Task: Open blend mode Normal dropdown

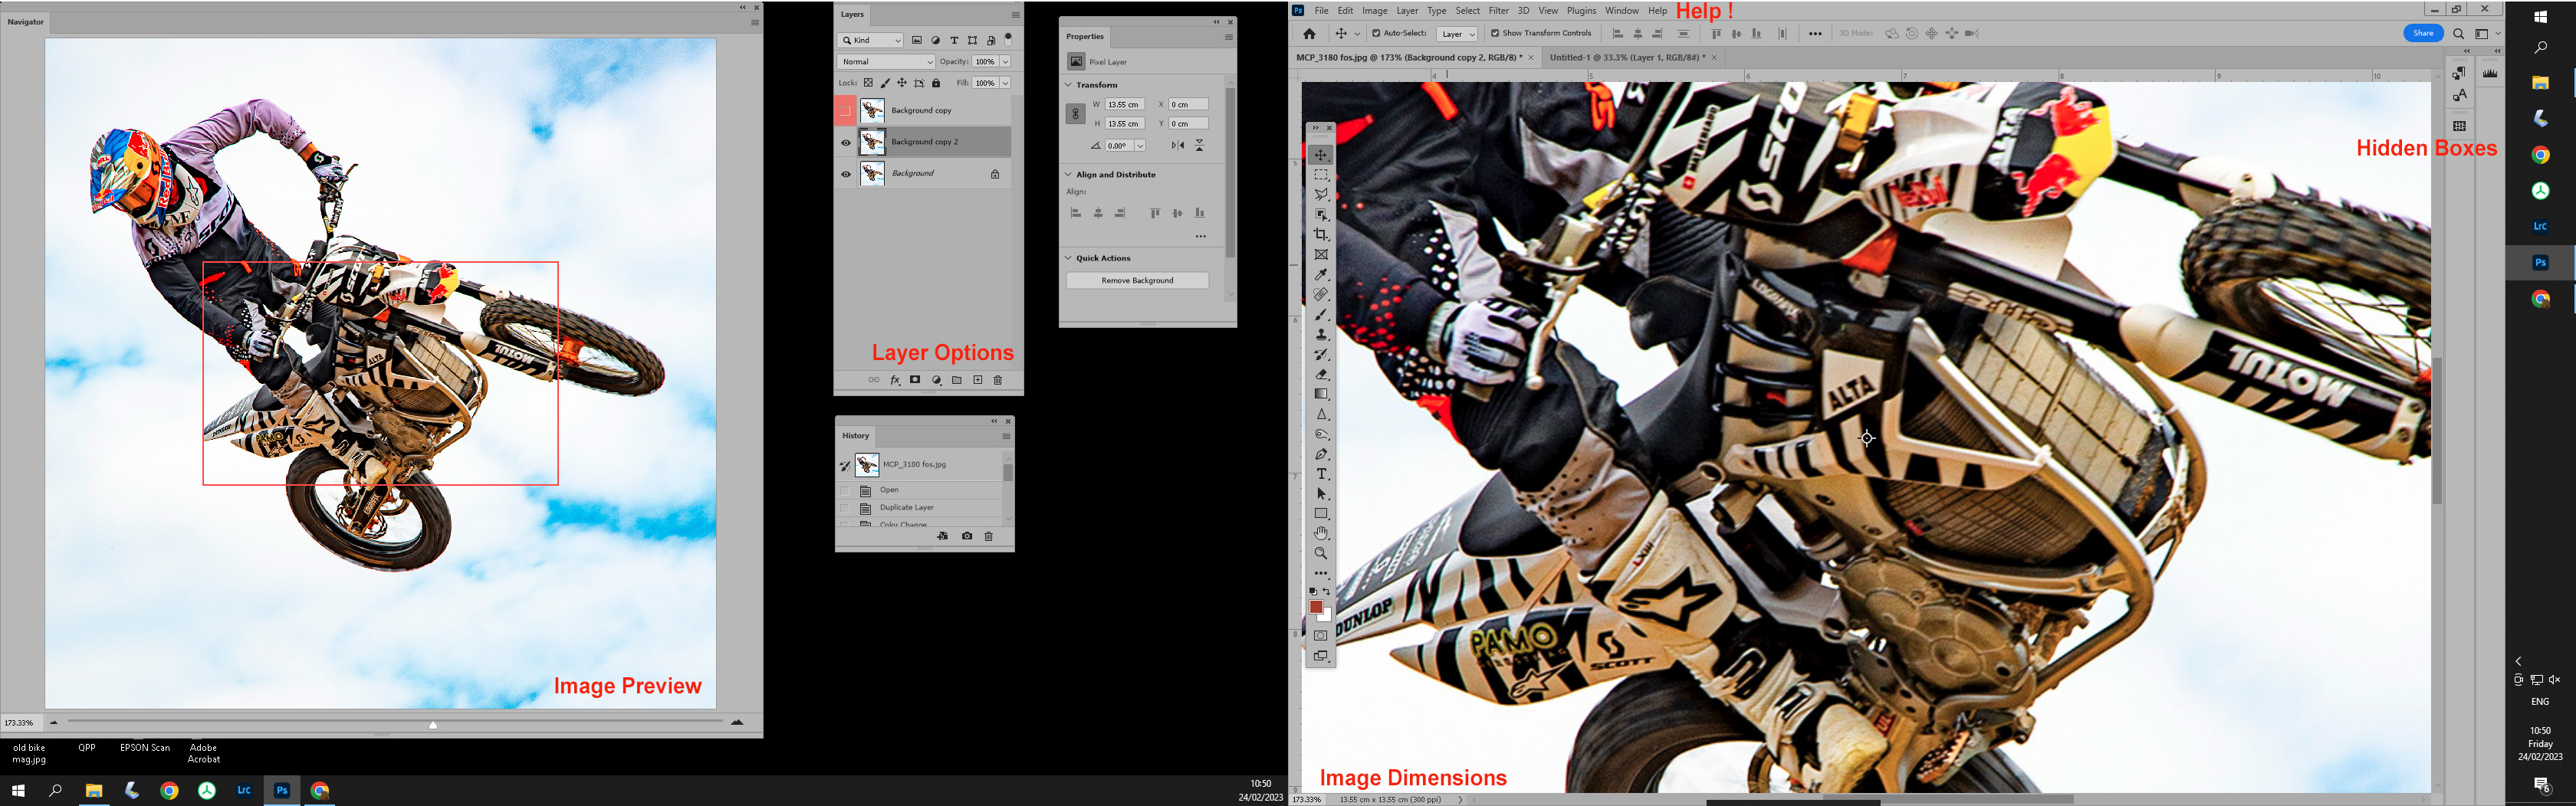Action: point(886,62)
